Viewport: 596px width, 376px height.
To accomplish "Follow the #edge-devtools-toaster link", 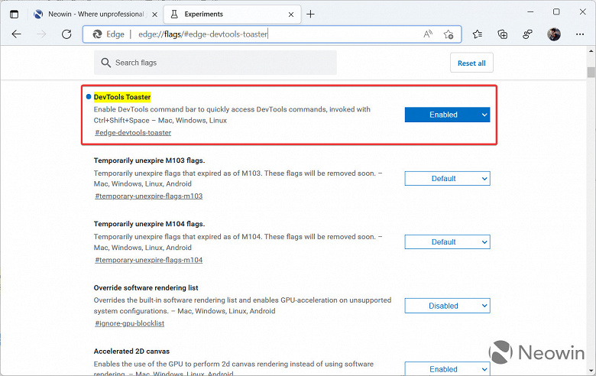I will 133,133.
